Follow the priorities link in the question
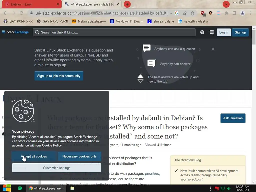The image size is (256, 192). 152,173
